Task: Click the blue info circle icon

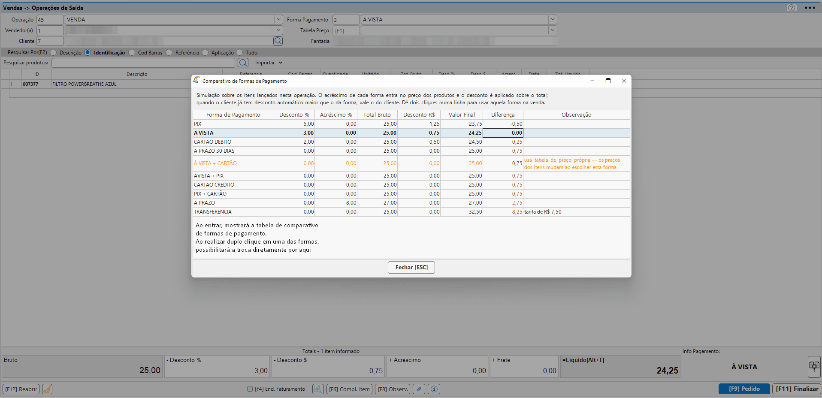Action: click(434, 389)
